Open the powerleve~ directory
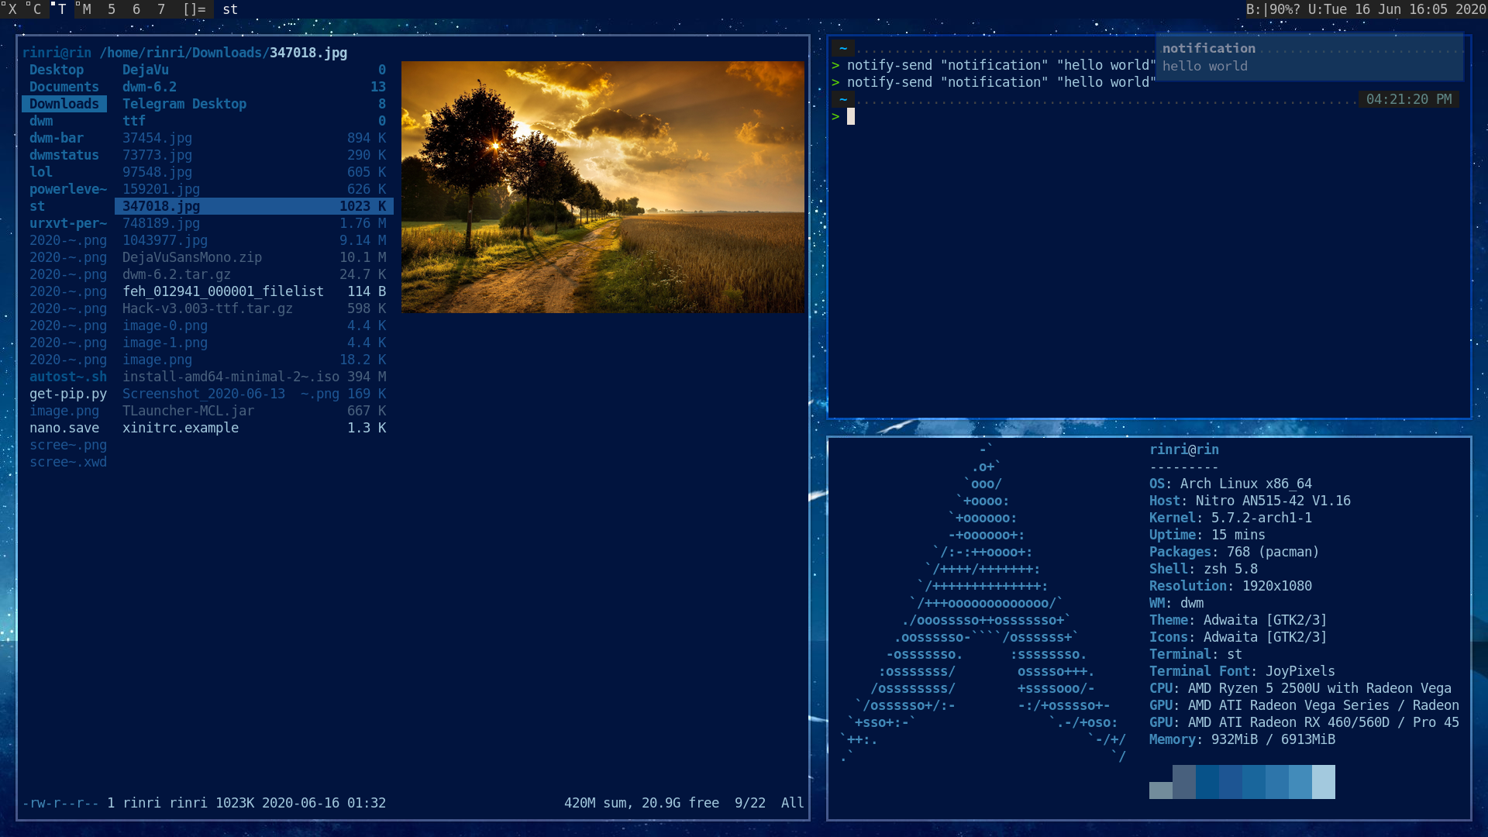This screenshot has width=1488, height=837. pos(68,189)
